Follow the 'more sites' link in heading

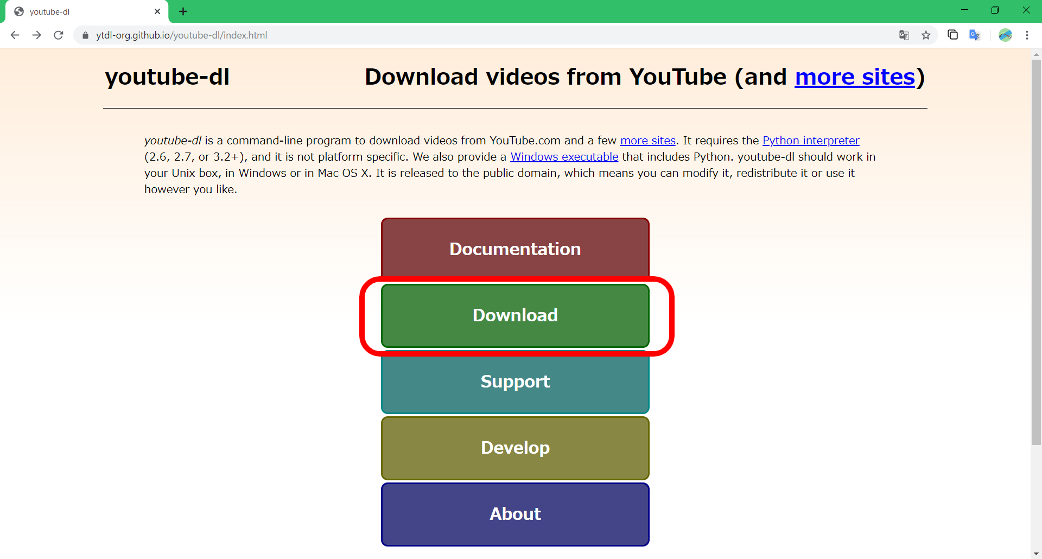click(855, 77)
